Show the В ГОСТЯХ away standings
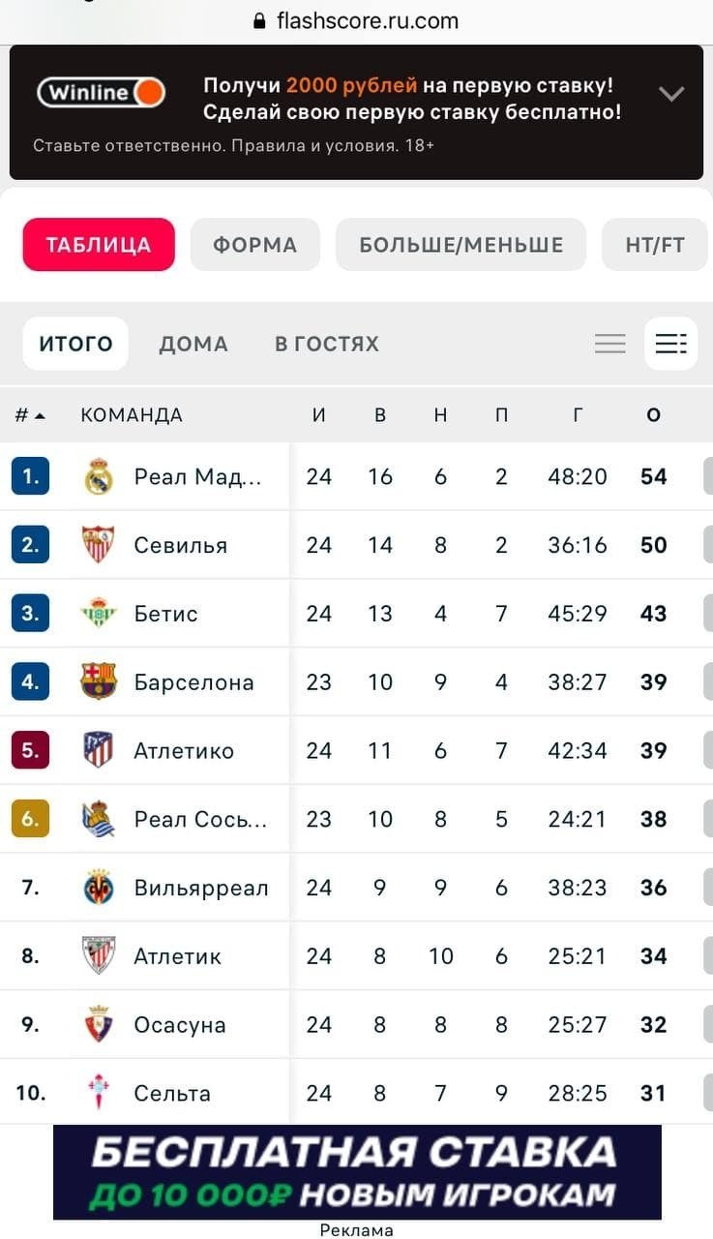 [x=327, y=344]
